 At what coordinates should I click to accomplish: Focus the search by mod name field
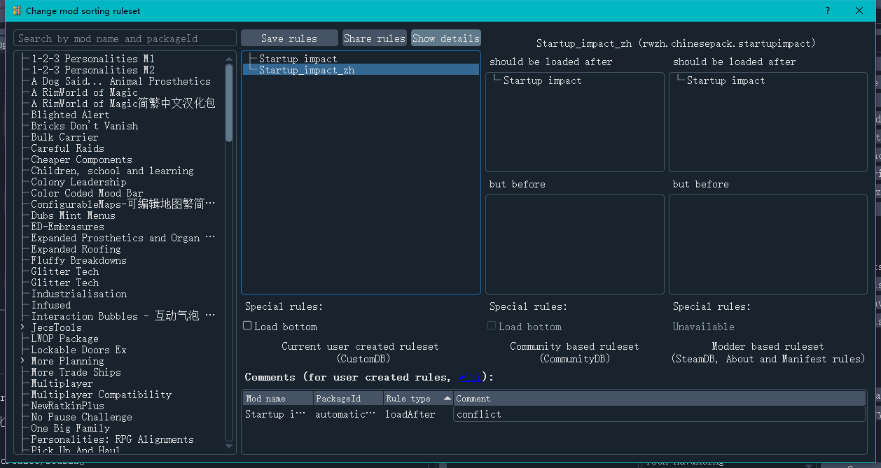[125, 38]
